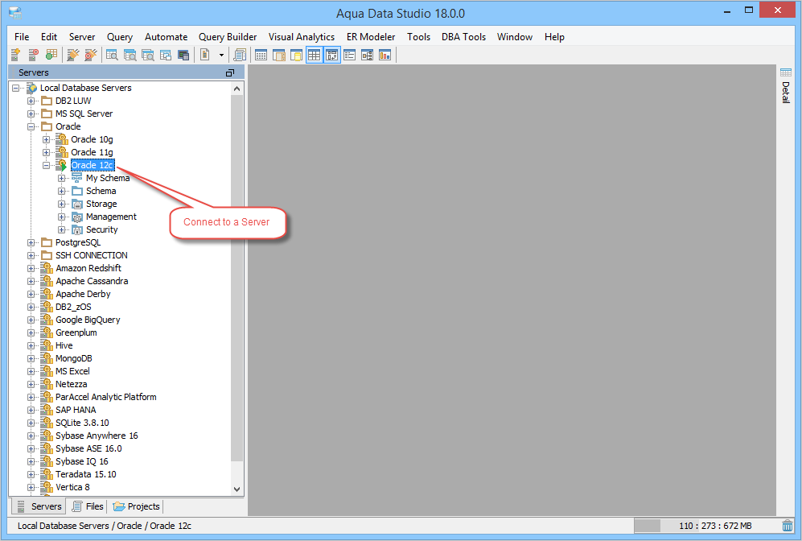802x541 pixels.
Task: Expand the Storage node
Action: pos(62,204)
